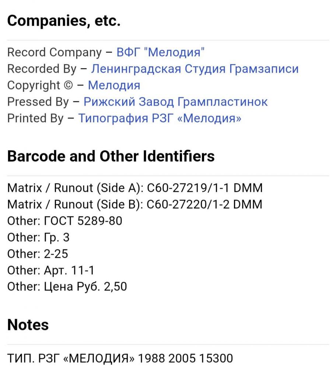336x377 pixels.
Task: Click the Companies, etc. heading
Action: [x=64, y=21]
